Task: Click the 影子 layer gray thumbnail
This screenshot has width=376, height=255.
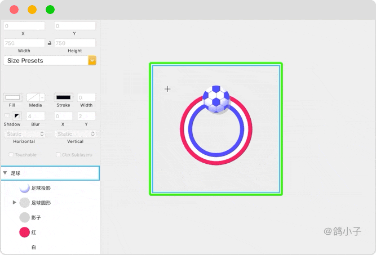Action: pyautogui.click(x=24, y=218)
